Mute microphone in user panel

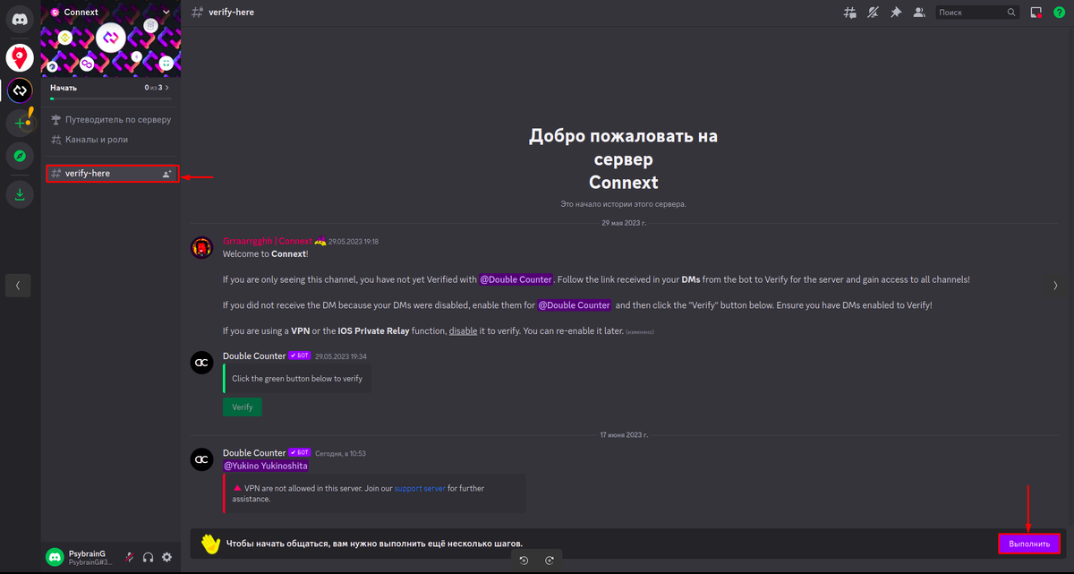130,557
